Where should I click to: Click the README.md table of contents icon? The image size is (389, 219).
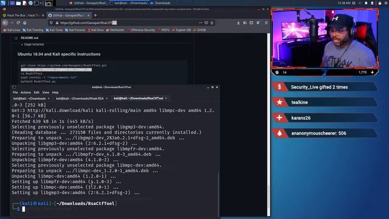(16, 38)
